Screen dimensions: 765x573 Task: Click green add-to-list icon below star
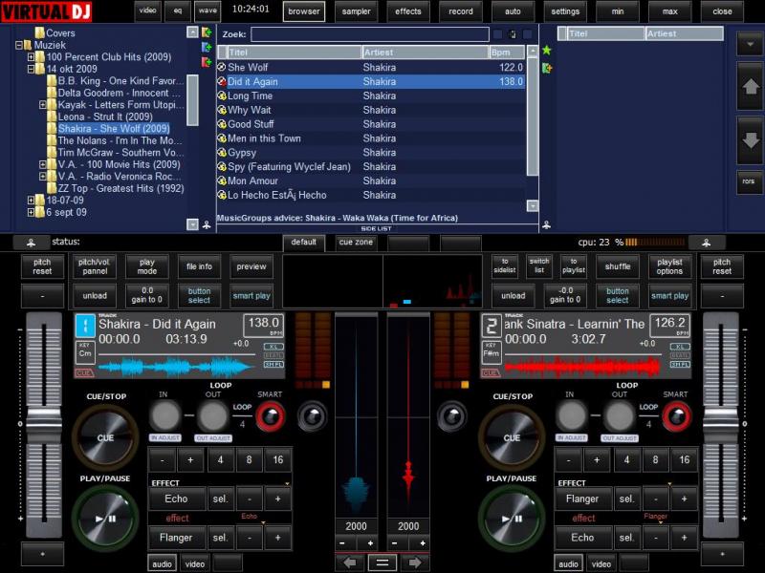point(547,68)
